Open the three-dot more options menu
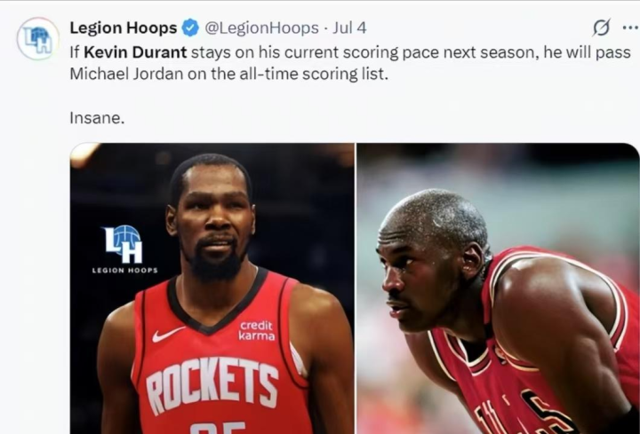This screenshot has height=434, width=640. [630, 28]
